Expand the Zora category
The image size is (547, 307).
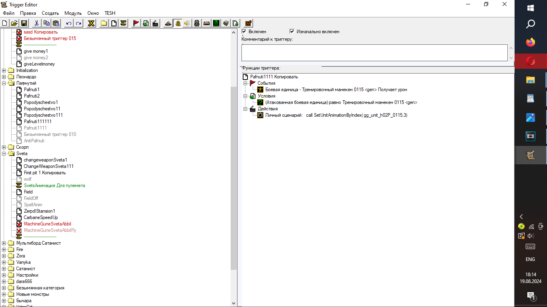coord(4,256)
